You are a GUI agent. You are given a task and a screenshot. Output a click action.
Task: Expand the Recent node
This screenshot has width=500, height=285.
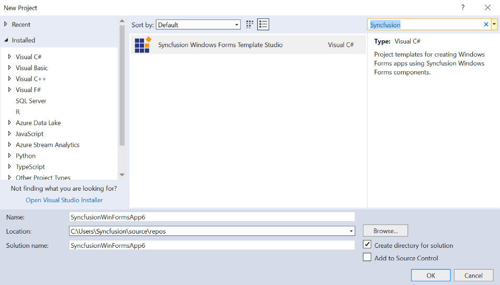[5, 24]
